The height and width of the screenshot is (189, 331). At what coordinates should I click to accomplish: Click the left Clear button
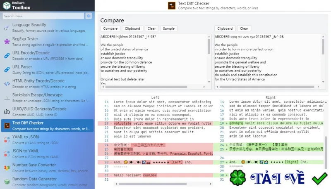coord(151,28)
